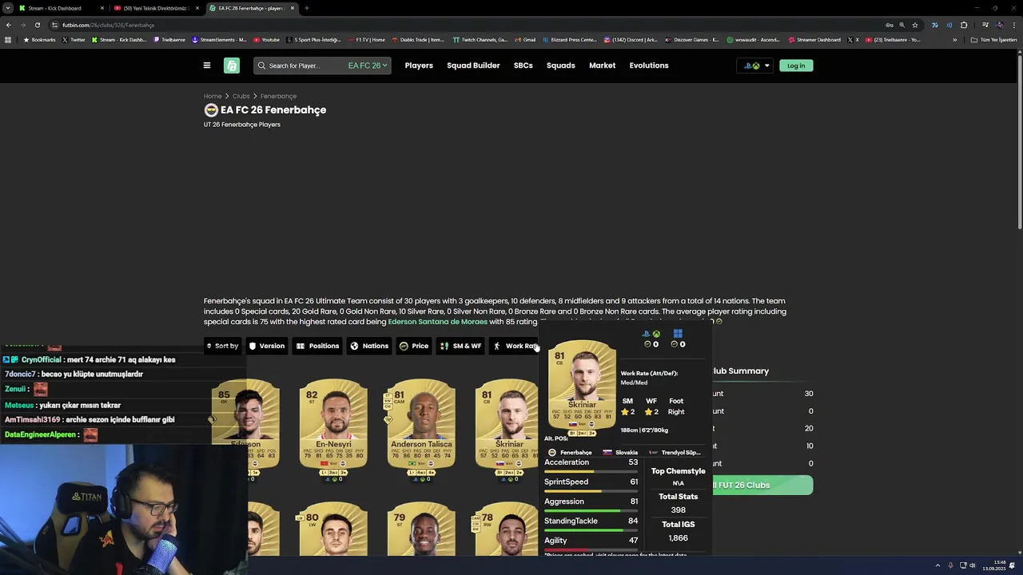This screenshot has width=1023, height=575.
Task: Click the Fenerbahçe breadcrumb
Action: click(278, 96)
